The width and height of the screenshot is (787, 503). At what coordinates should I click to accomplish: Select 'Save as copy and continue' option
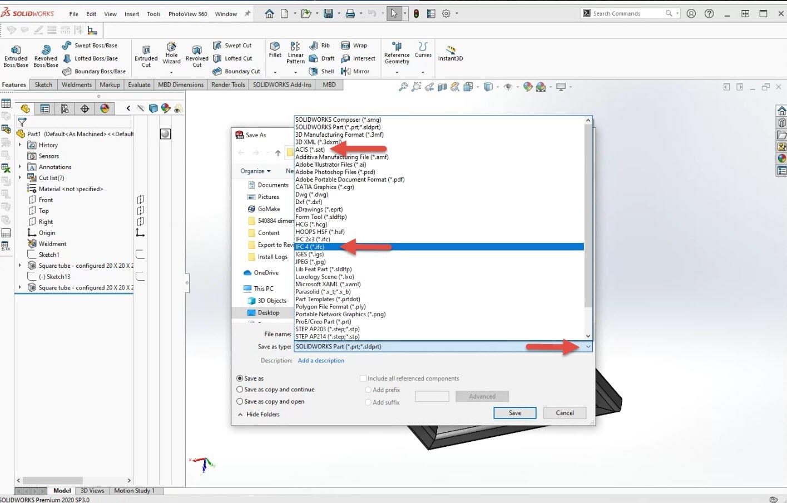tap(240, 390)
